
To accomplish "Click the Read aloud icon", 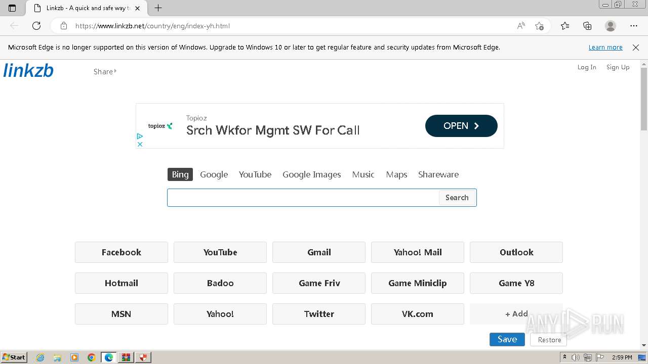I will click(521, 26).
